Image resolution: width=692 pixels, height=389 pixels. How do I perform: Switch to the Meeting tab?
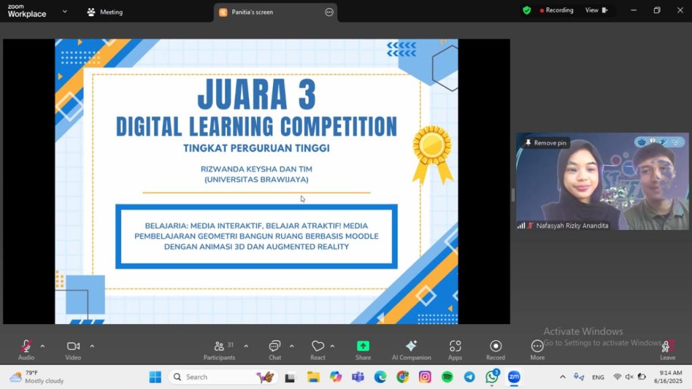pyautogui.click(x=105, y=12)
